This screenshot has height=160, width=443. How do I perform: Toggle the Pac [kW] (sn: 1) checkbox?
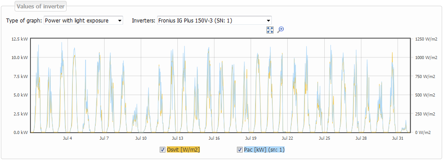(x=239, y=150)
